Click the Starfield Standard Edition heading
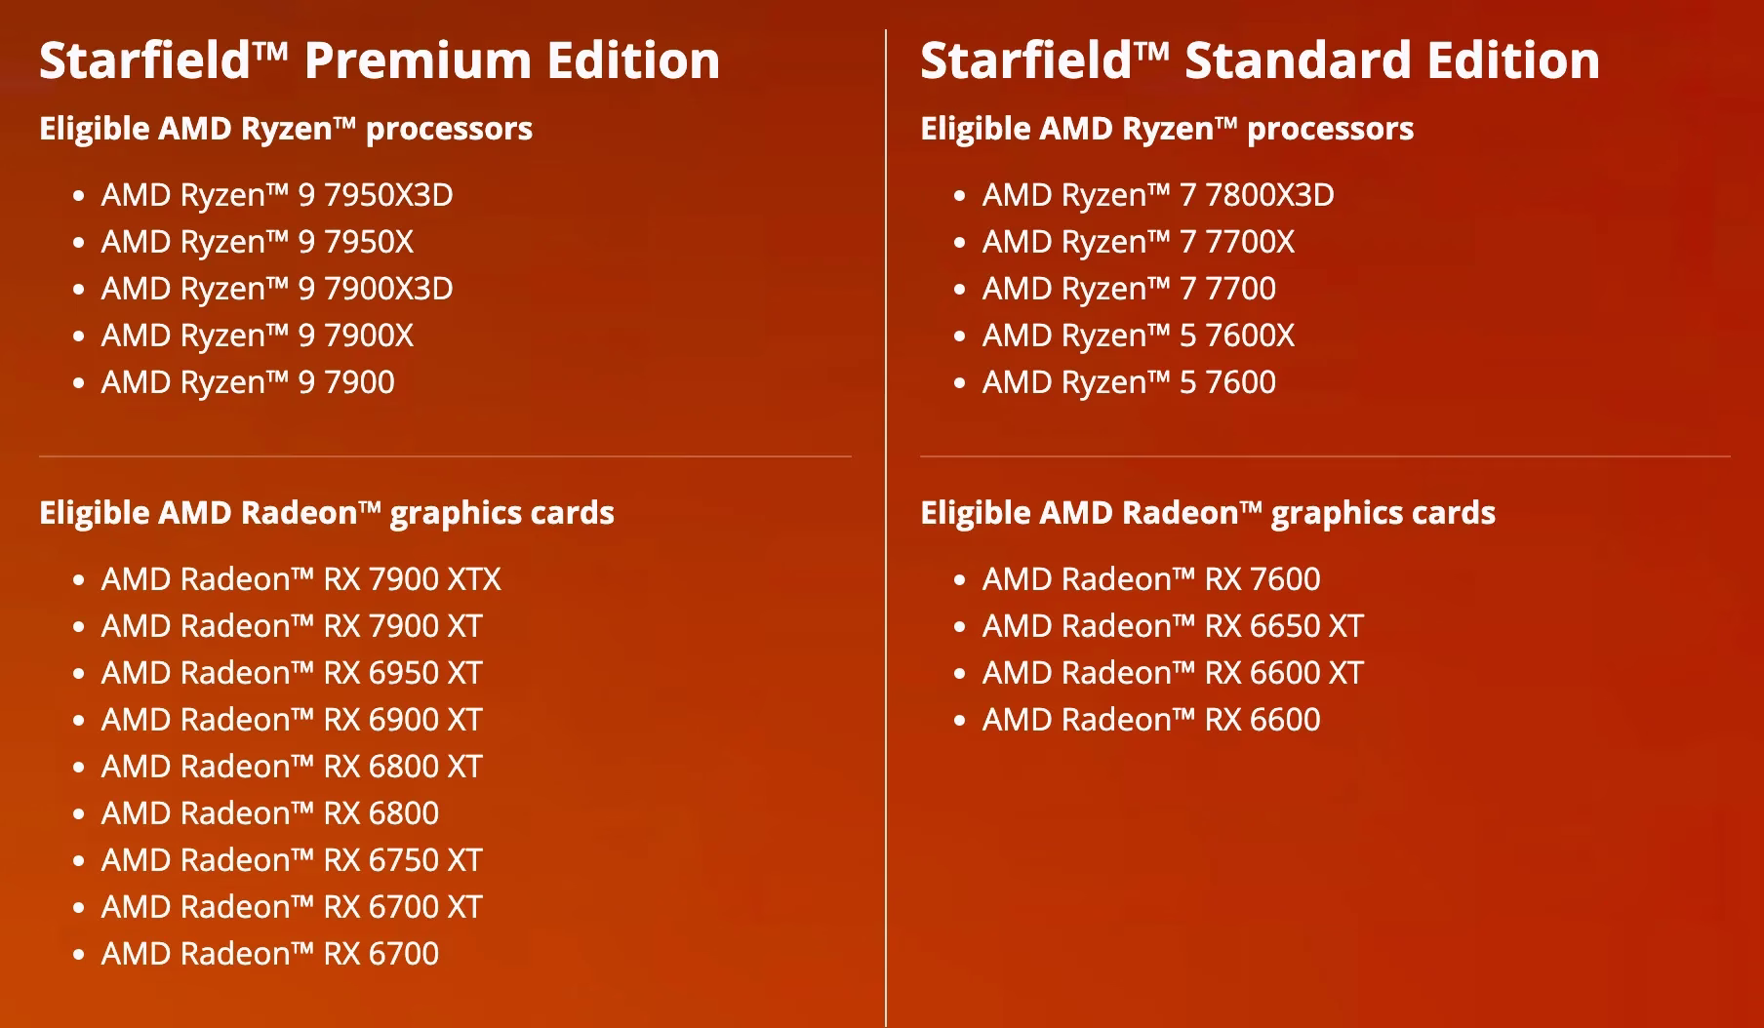Image resolution: width=1764 pixels, height=1028 pixels. pyautogui.click(x=1260, y=60)
